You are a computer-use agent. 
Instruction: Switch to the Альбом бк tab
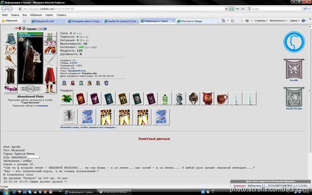tap(122, 21)
